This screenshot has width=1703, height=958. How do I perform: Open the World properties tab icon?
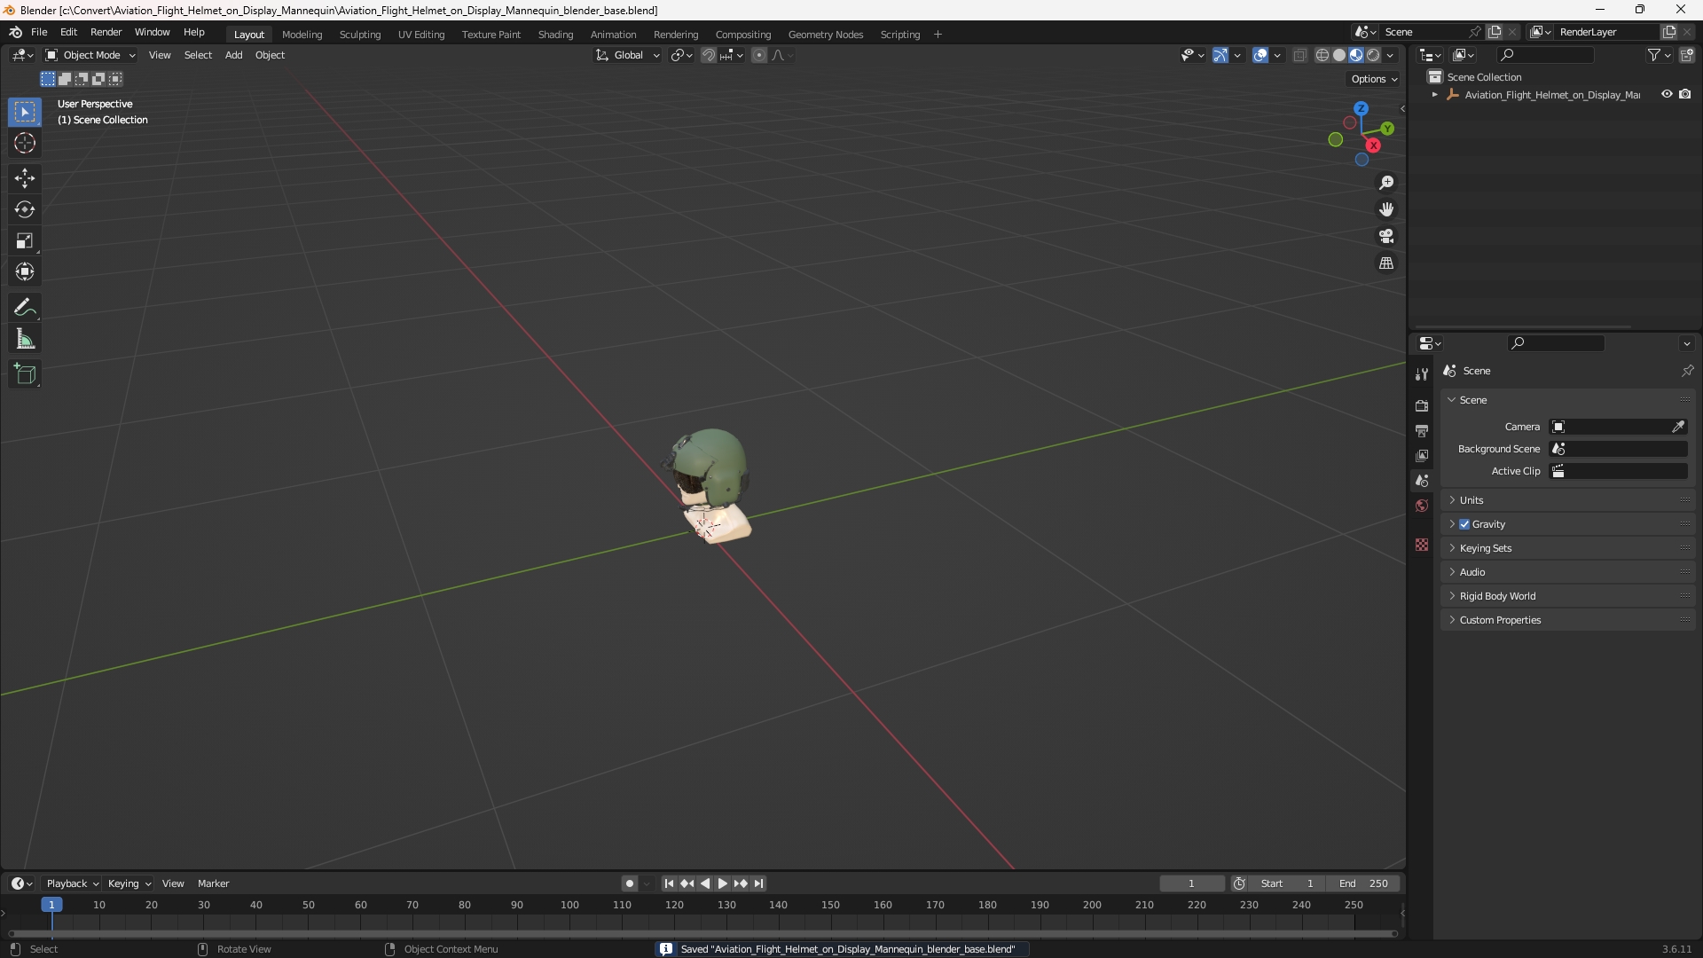[x=1422, y=506]
